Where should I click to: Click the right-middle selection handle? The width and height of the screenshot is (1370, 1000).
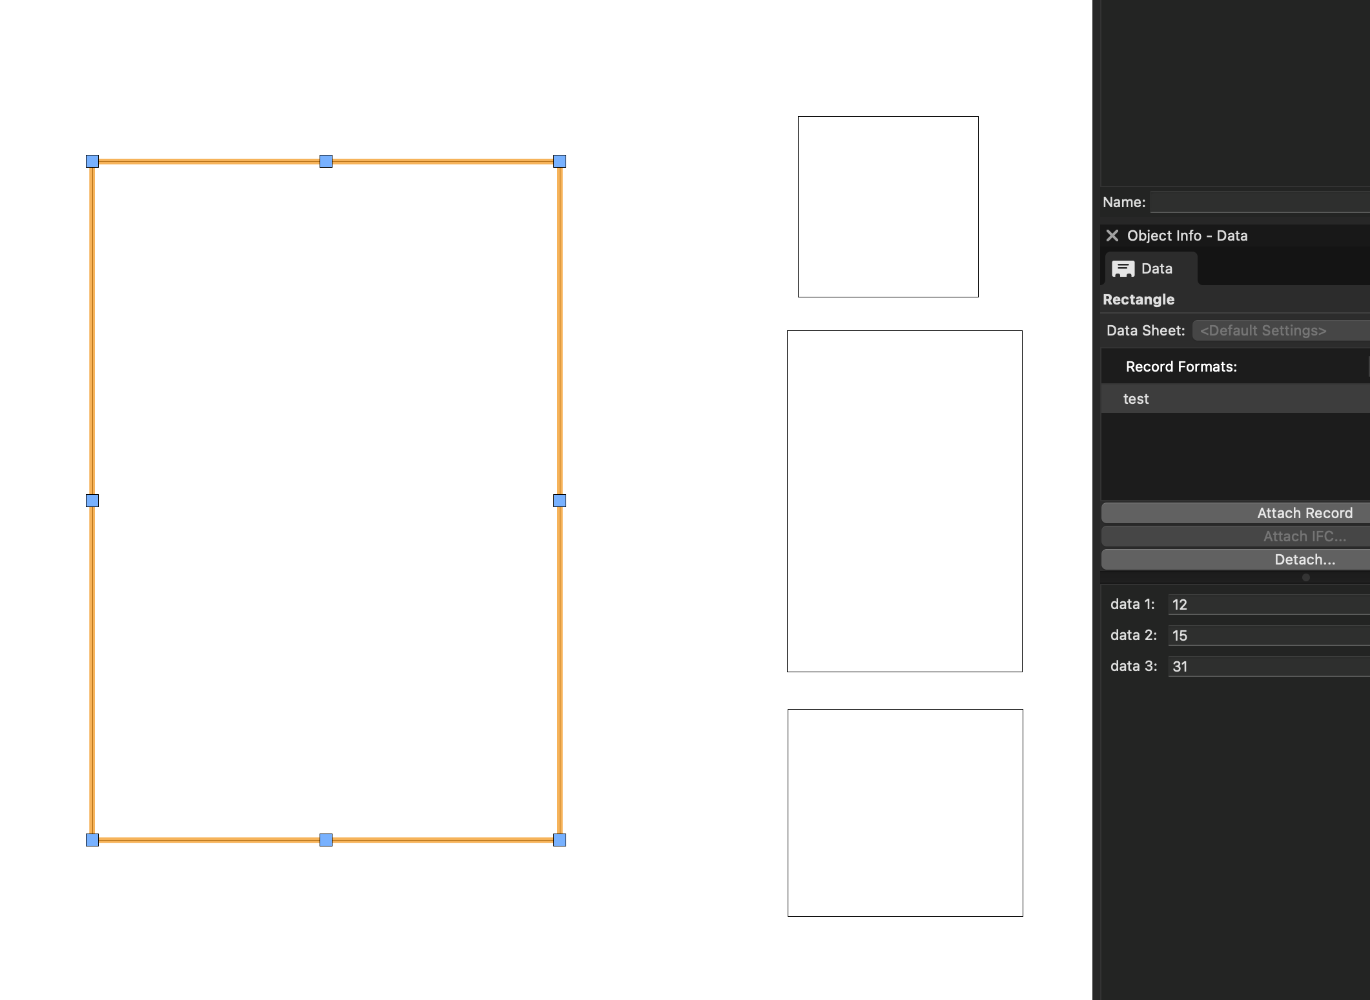coord(560,501)
